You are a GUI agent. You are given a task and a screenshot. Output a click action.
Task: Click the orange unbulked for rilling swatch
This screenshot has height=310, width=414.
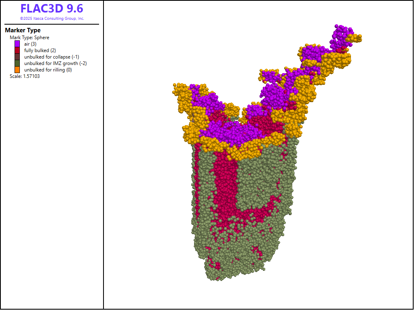(x=17, y=70)
